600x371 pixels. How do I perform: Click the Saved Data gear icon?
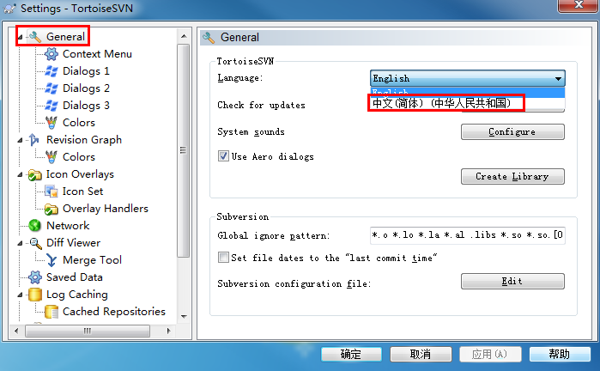35,277
